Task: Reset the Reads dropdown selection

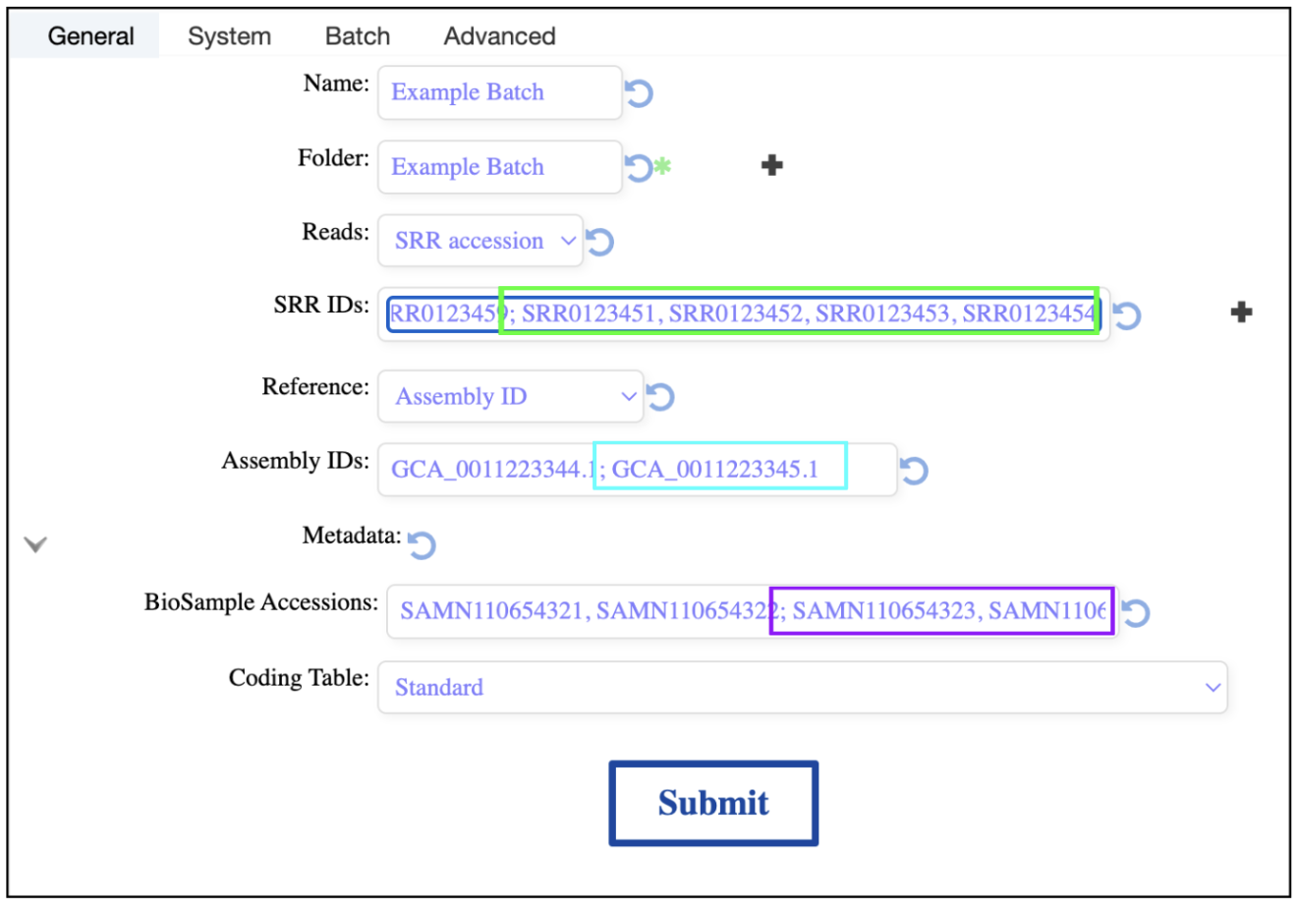Action: [x=600, y=241]
